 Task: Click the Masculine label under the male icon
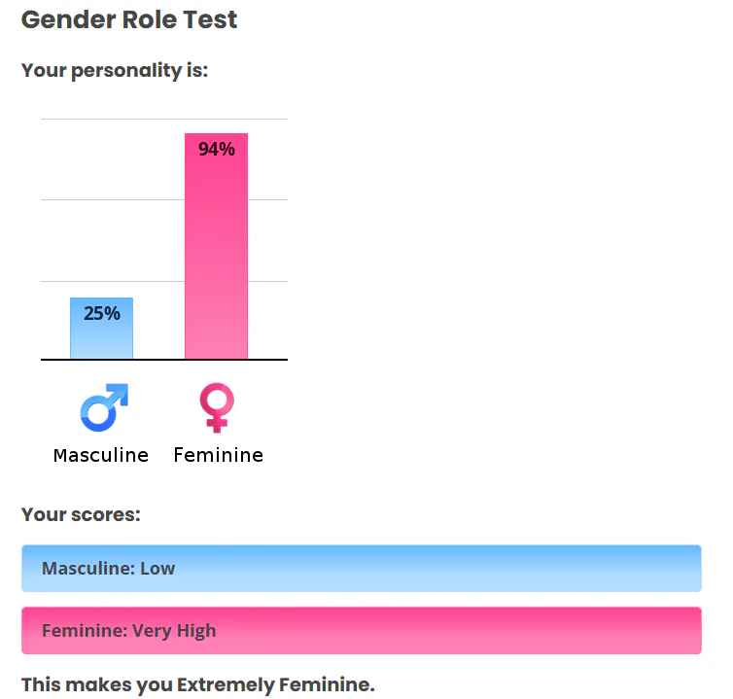(x=101, y=455)
